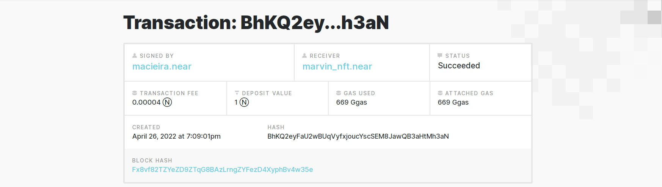Open the marvin_nft.near receiver account link
The width and height of the screenshot is (662, 187).
337,66
